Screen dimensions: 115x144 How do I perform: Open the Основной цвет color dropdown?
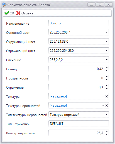pyautogui.click(x=107, y=32)
